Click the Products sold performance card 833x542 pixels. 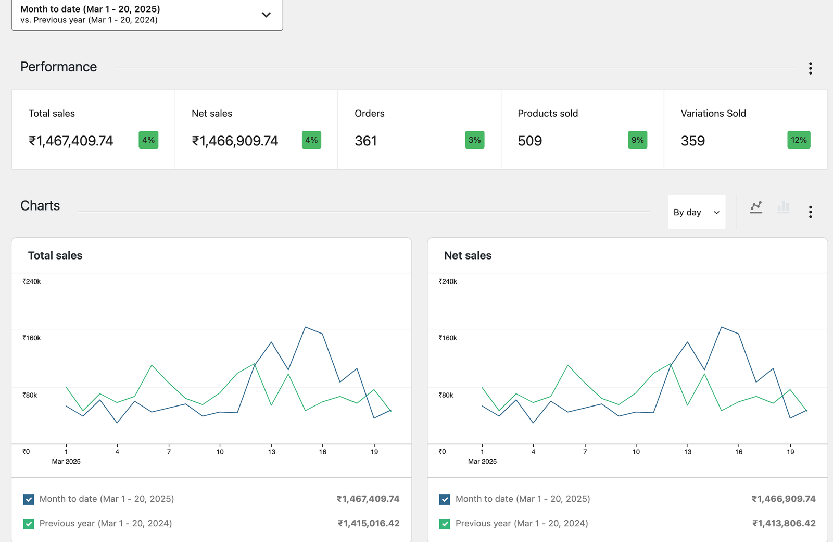582,129
